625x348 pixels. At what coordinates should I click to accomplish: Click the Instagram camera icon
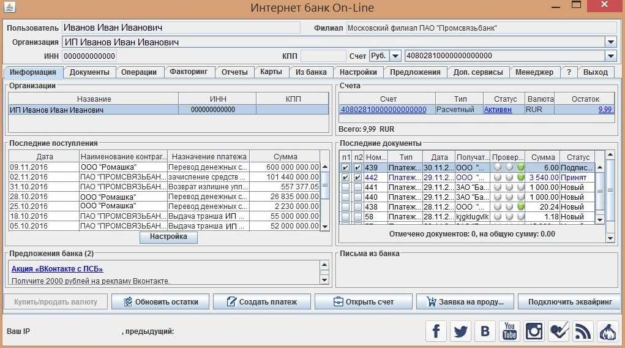(x=534, y=331)
